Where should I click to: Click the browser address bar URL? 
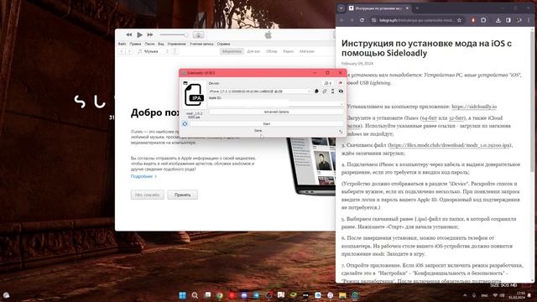coord(416,20)
